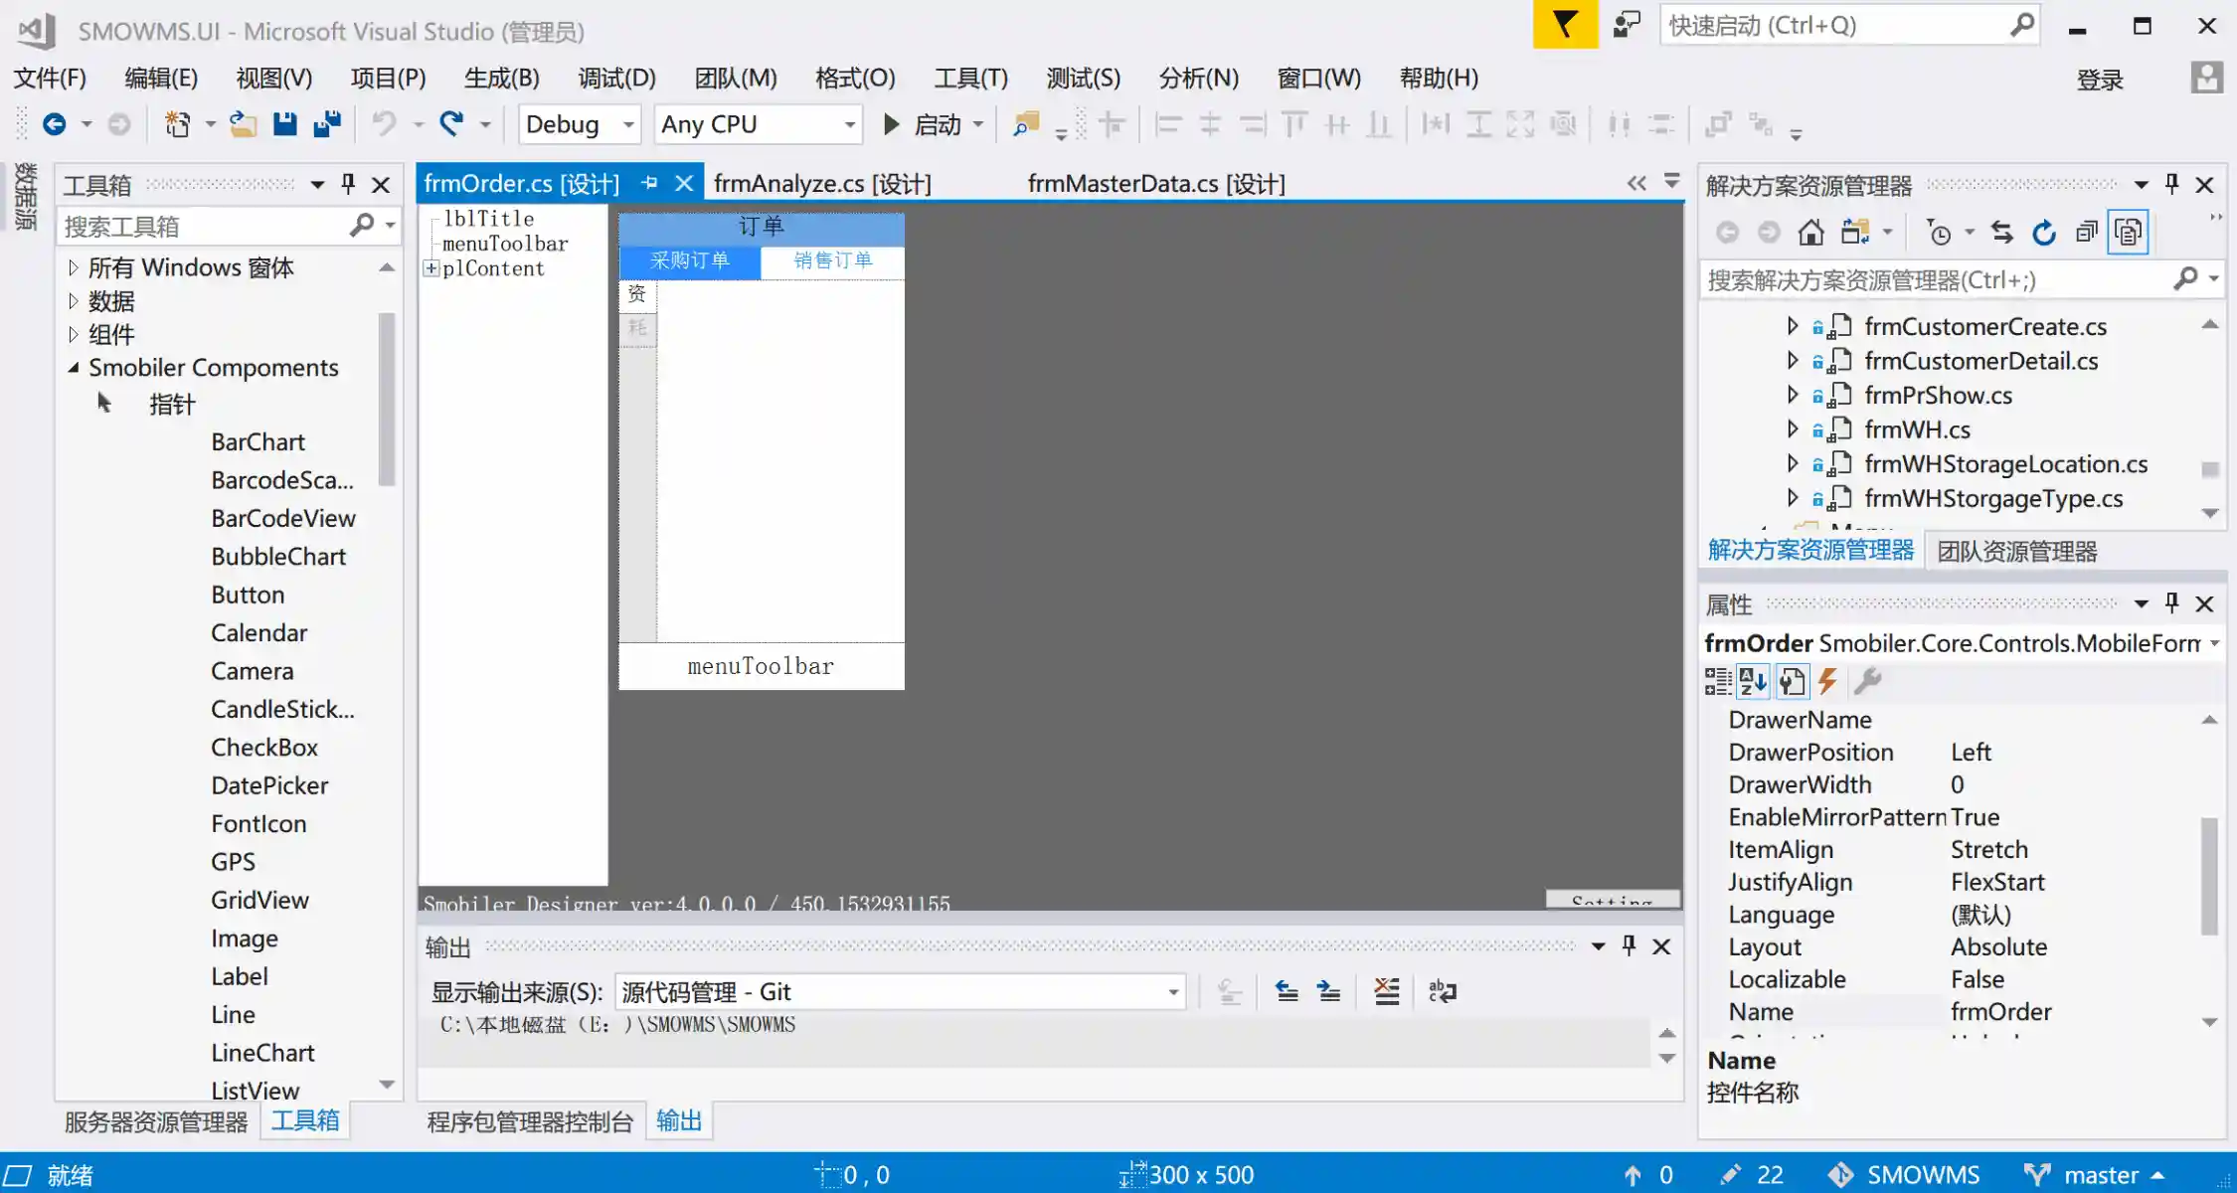This screenshot has width=2237, height=1193.
Task: Toggle word wrap in Output panel
Action: coord(1442,991)
